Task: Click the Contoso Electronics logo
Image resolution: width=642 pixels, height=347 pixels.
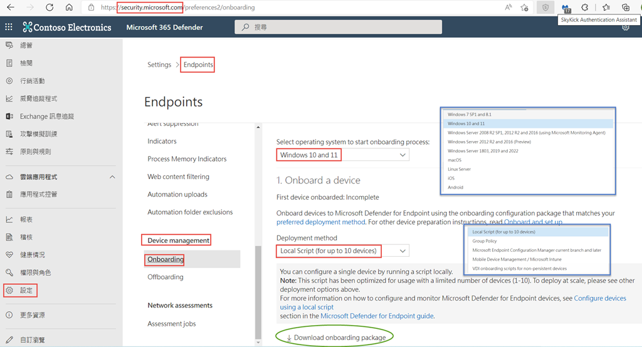Action: 67,27
